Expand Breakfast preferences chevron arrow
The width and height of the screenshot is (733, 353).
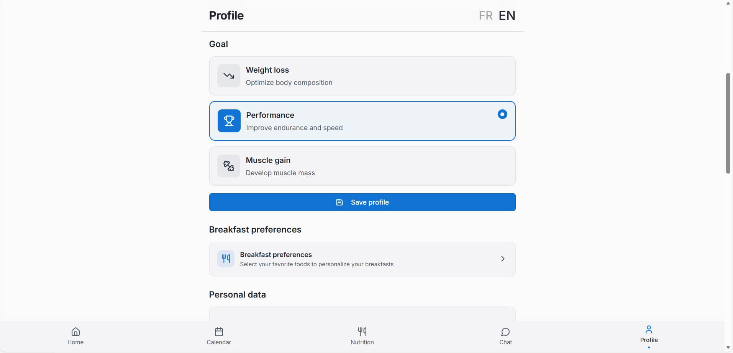click(x=503, y=259)
